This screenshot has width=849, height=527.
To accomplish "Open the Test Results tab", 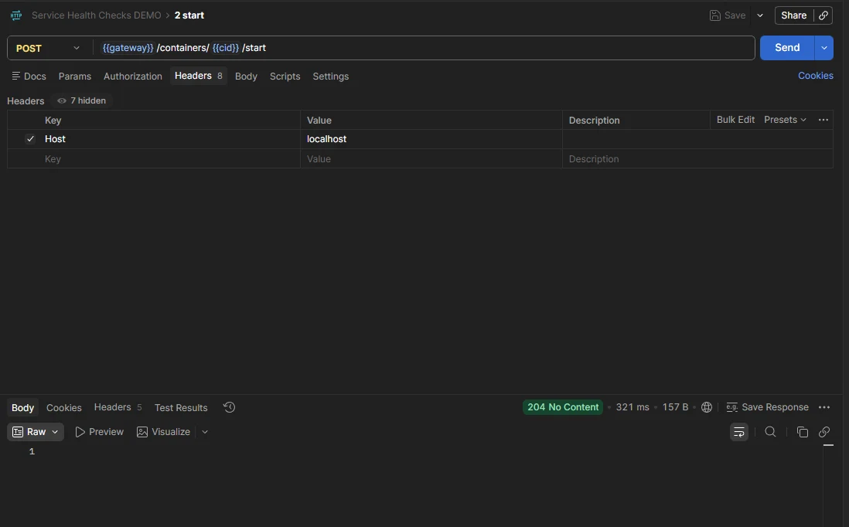I will click(x=181, y=407).
